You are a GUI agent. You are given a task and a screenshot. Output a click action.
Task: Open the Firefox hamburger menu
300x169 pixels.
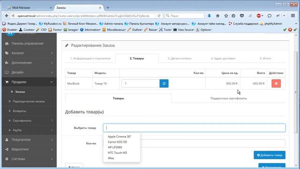pos(293,15)
